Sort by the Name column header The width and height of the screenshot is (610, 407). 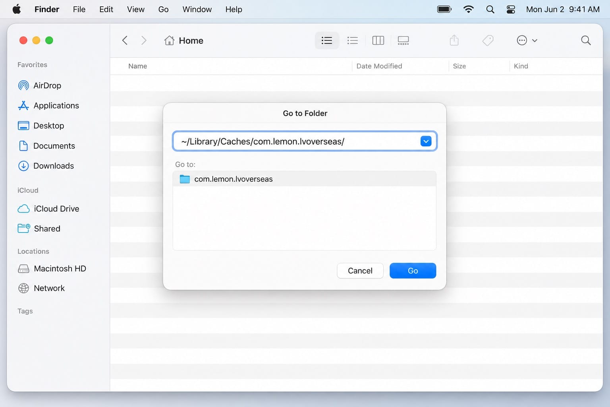coord(137,66)
